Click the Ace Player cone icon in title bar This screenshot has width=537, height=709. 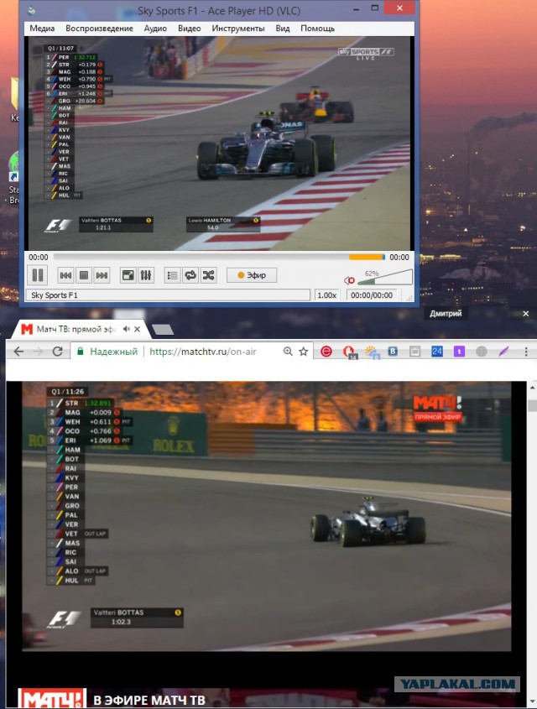(31, 10)
